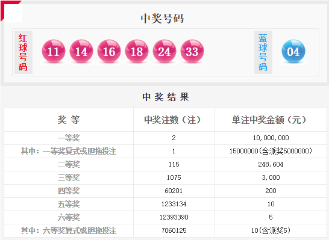Select the 其中：一等奖复式或胆拖投注 row label

(x=69, y=151)
